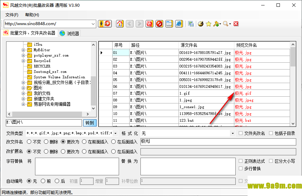Expand the 图片 folder node
This screenshot has width=302, height=196.
click(x=23, y=88)
